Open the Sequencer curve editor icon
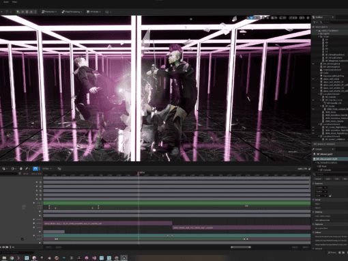The height and width of the screenshot is (261, 348). (x=59, y=169)
